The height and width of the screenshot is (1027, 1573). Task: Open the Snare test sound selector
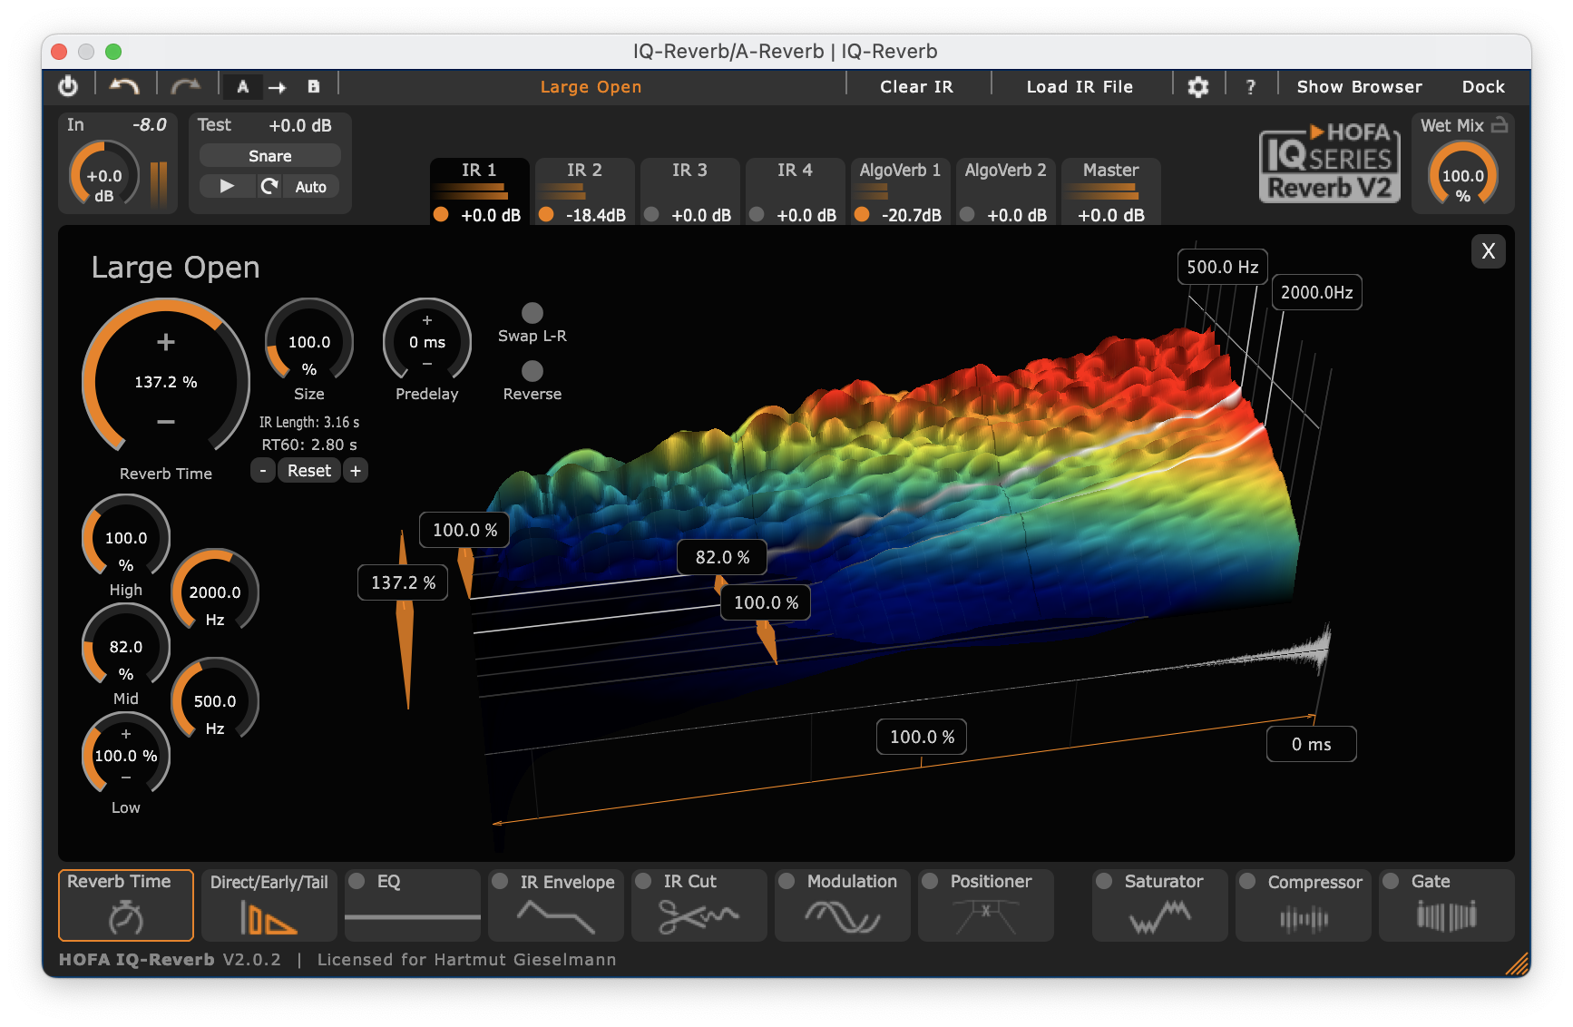(x=269, y=156)
